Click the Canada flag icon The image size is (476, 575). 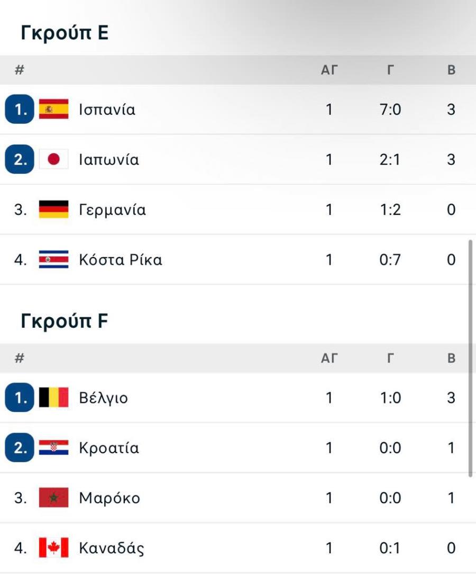[53, 547]
